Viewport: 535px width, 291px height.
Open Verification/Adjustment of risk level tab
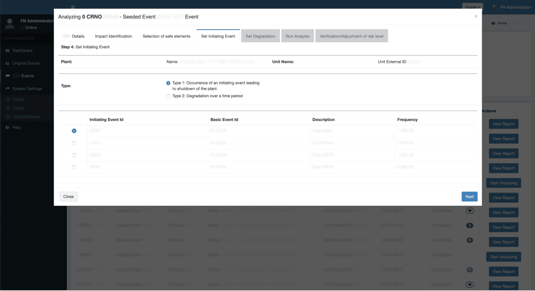[x=351, y=36]
